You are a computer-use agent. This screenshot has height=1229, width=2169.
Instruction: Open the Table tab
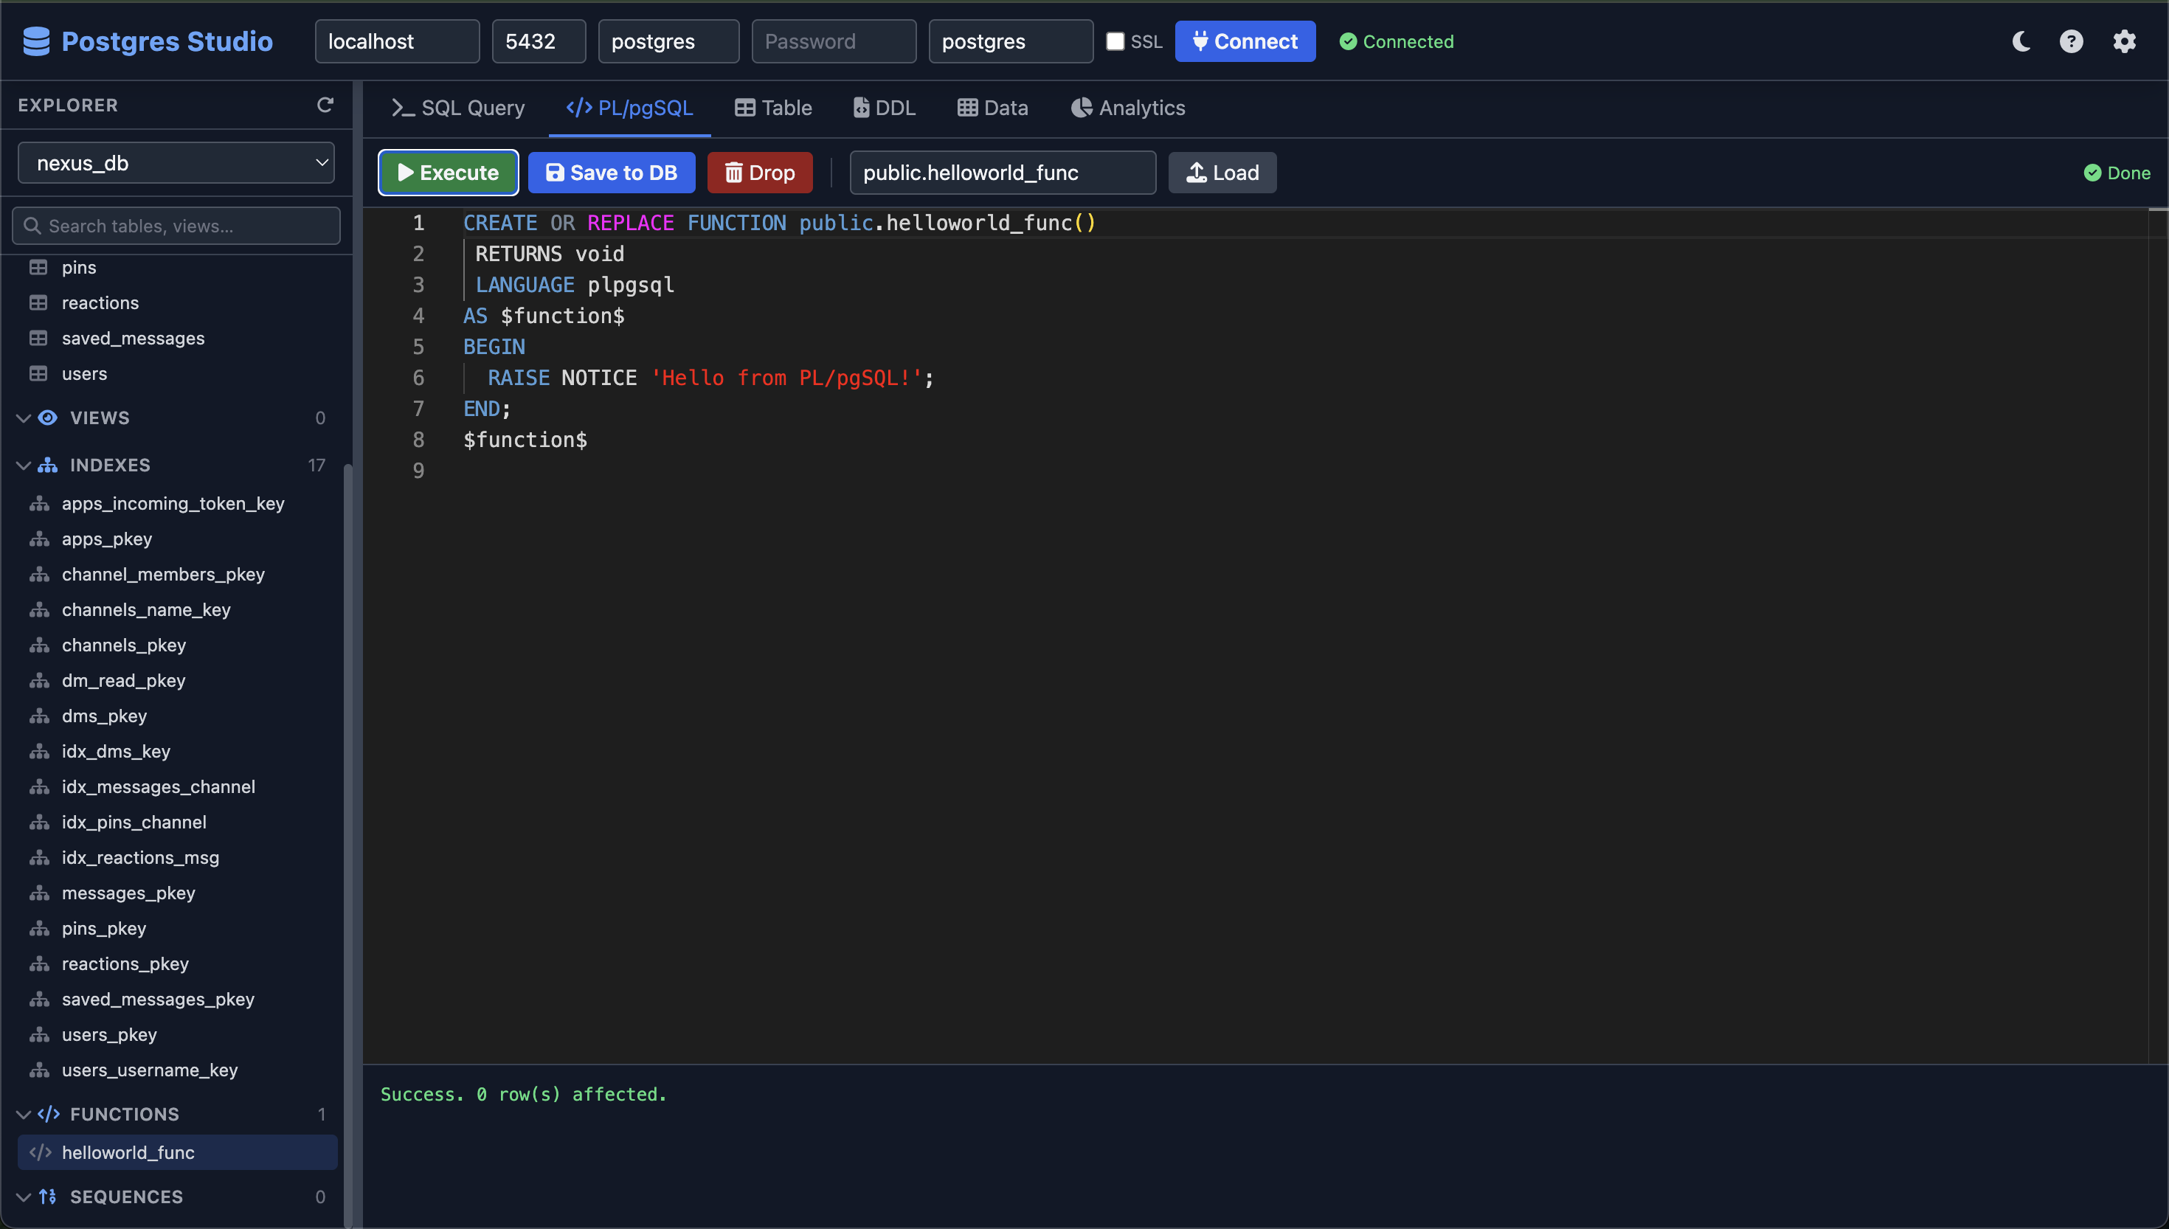coord(773,108)
